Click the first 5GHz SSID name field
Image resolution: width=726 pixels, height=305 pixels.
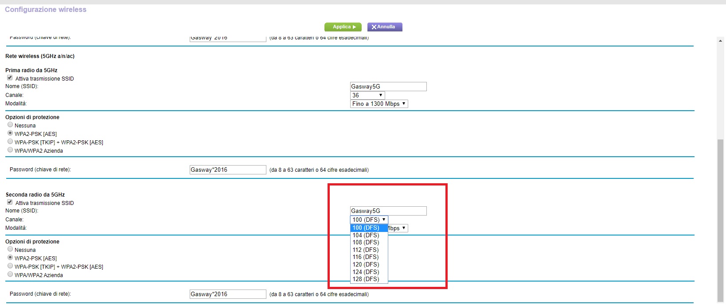coord(388,87)
